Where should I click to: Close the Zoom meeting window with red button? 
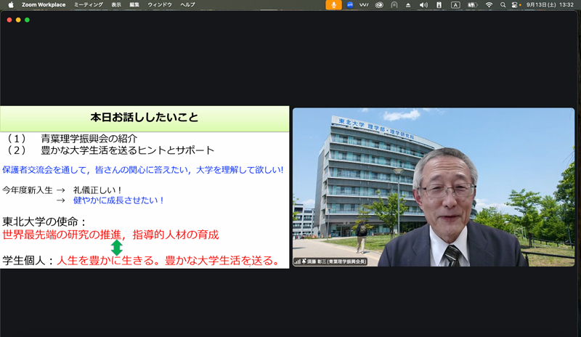point(9,20)
